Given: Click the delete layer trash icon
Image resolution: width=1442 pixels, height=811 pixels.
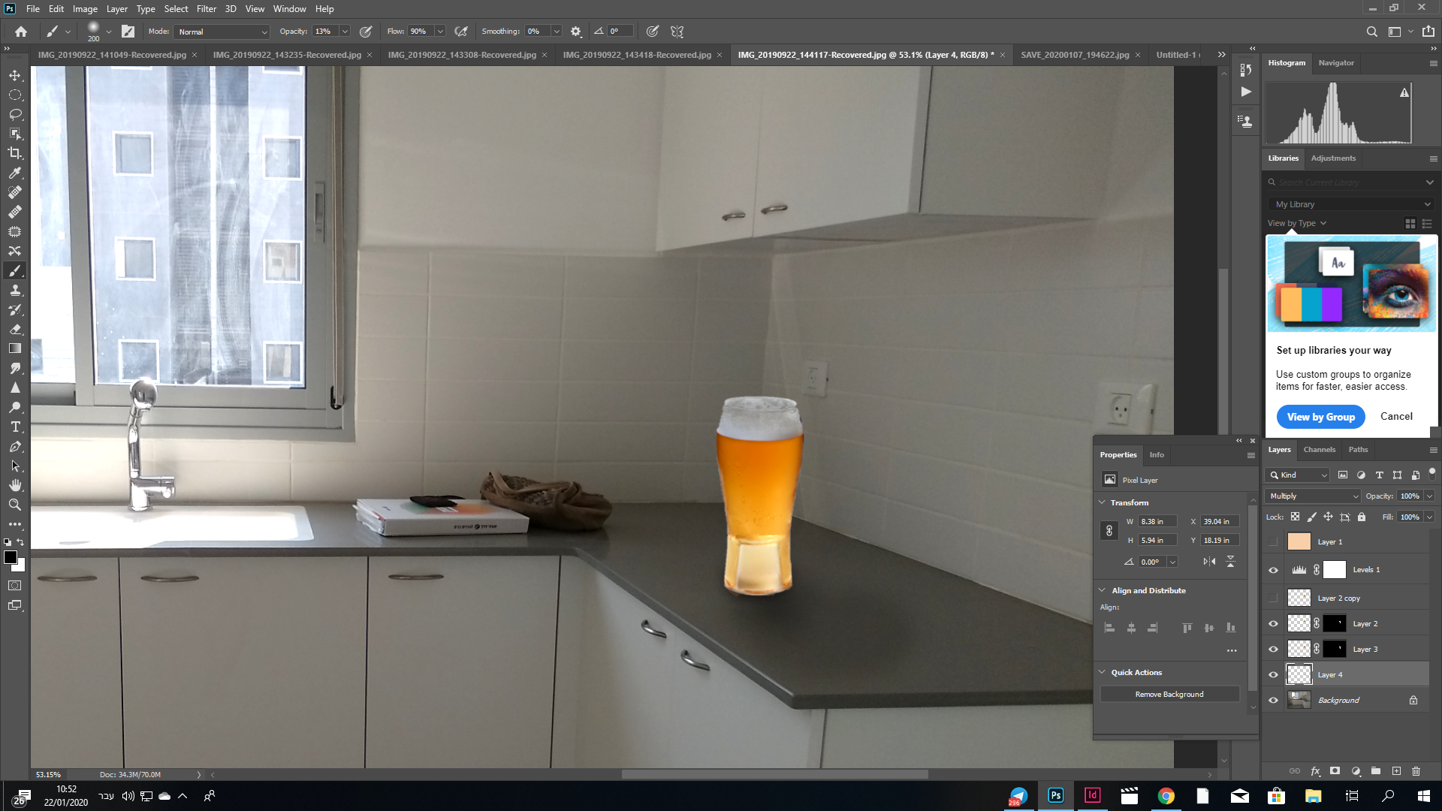Looking at the screenshot, I should (x=1416, y=771).
